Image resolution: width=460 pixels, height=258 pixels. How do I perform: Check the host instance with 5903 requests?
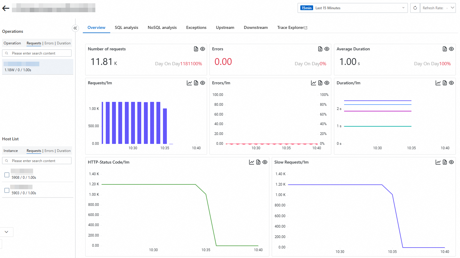[7, 190]
